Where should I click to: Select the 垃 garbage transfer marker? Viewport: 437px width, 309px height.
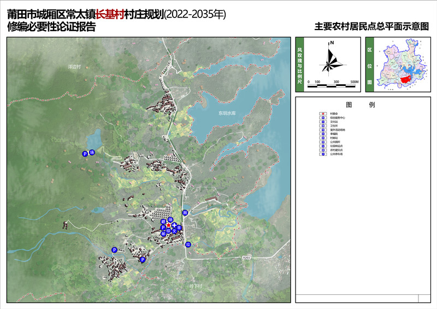(x=188, y=244)
